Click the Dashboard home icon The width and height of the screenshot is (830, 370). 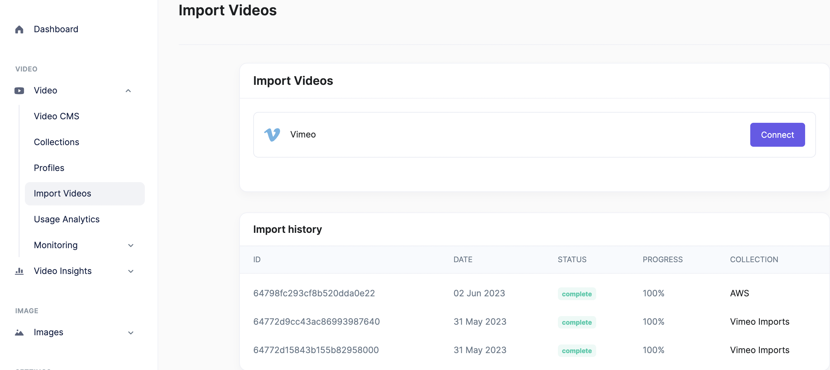click(x=19, y=30)
